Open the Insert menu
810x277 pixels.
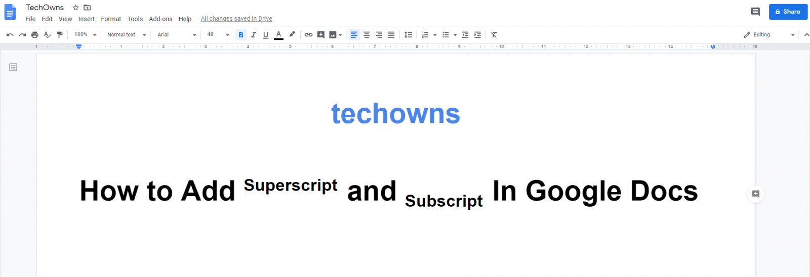[87, 19]
